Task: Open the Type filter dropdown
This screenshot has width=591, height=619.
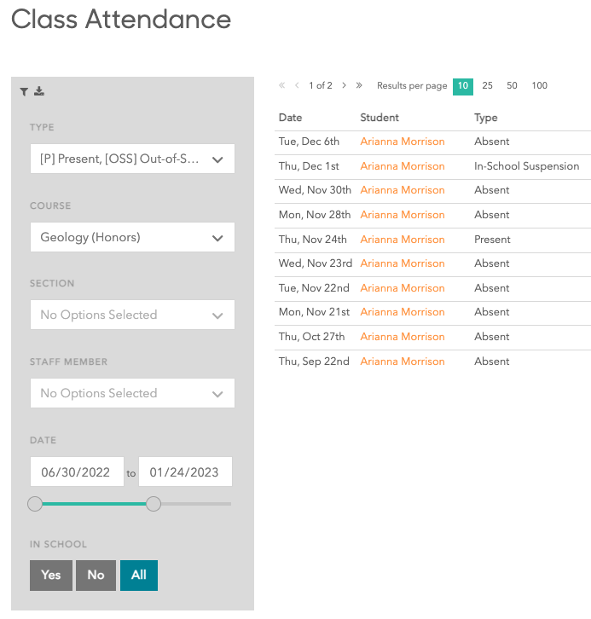Action: tap(132, 159)
